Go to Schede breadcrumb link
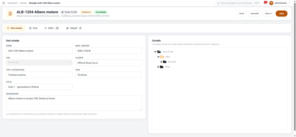296x137 pixels. 23,3
